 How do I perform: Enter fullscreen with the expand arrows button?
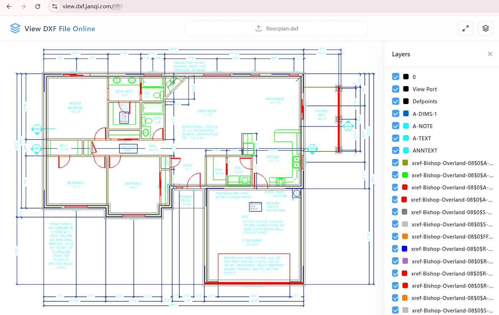[x=466, y=28]
